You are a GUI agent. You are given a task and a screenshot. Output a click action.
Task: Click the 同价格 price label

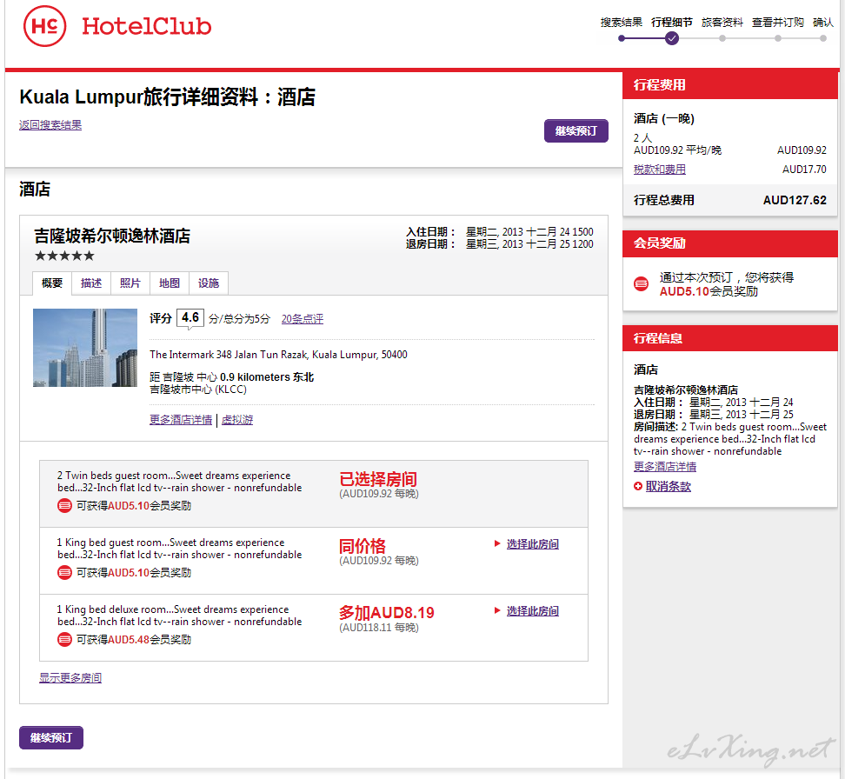point(363,546)
